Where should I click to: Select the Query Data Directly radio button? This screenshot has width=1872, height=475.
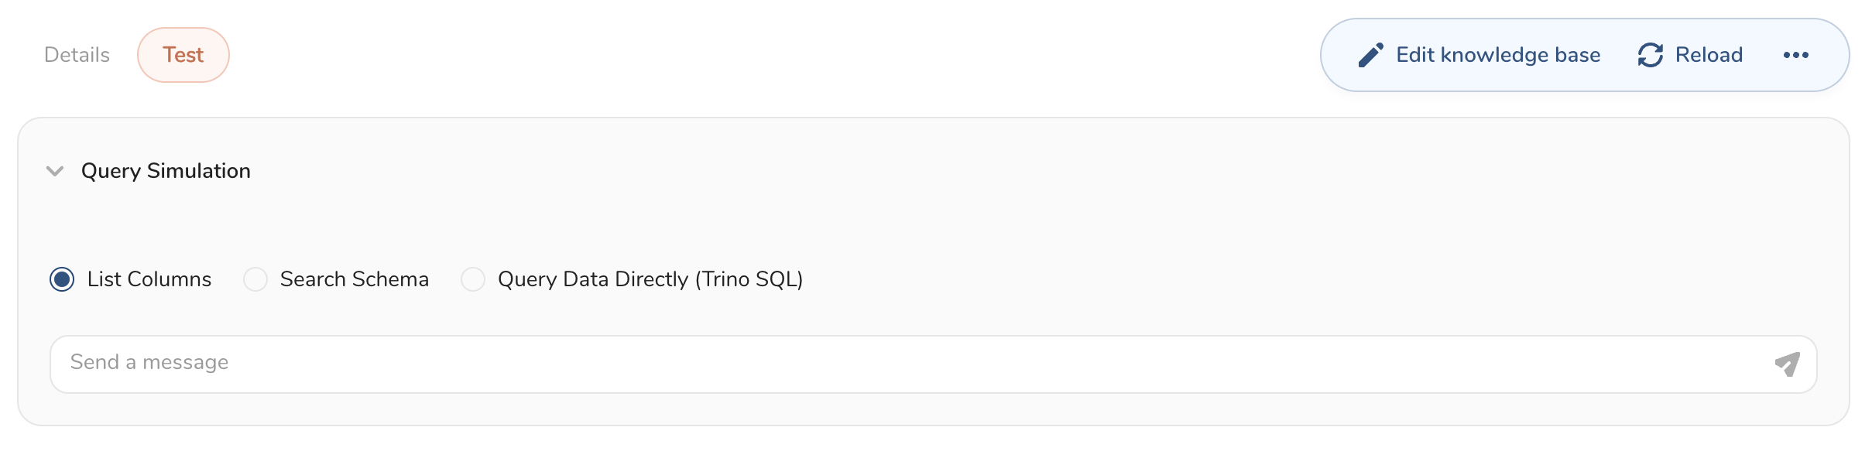[473, 279]
